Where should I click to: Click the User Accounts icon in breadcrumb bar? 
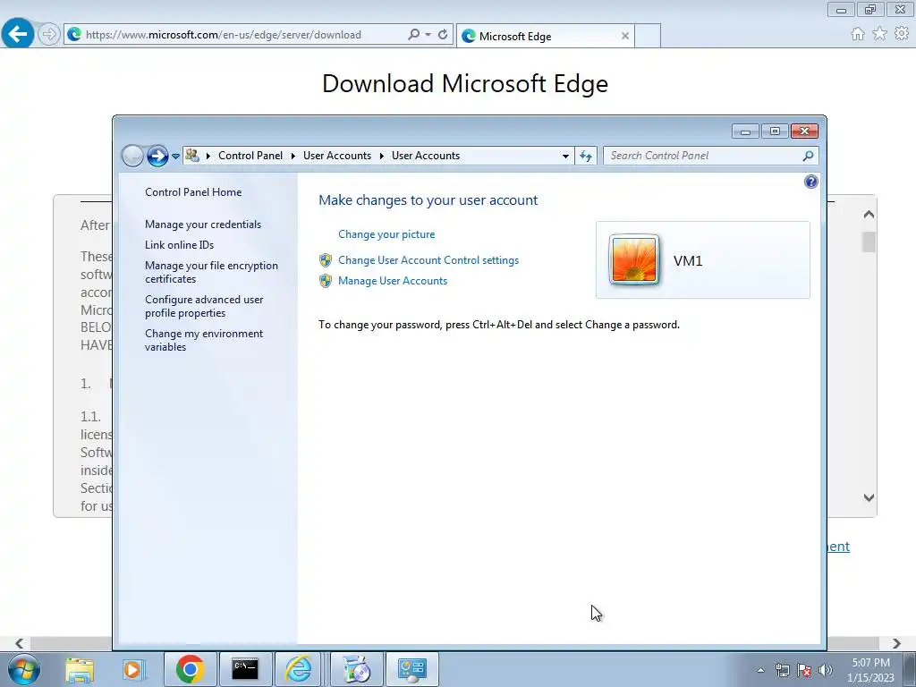tap(192, 156)
